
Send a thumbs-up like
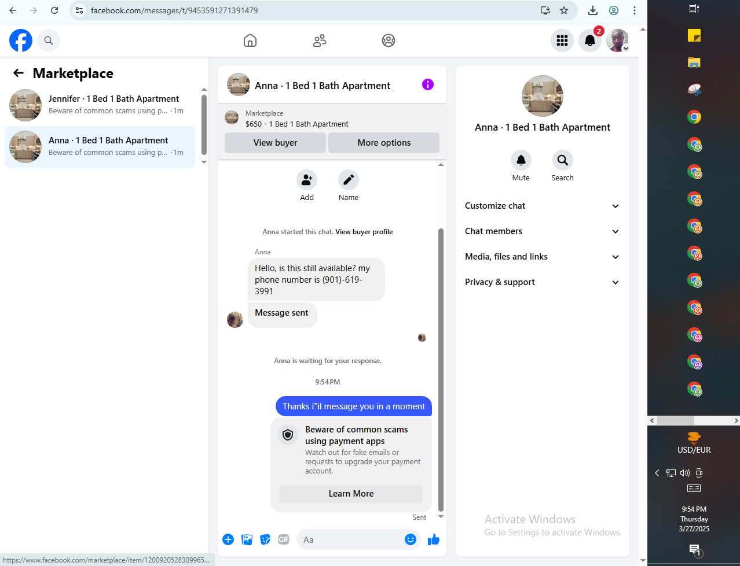pyautogui.click(x=434, y=539)
